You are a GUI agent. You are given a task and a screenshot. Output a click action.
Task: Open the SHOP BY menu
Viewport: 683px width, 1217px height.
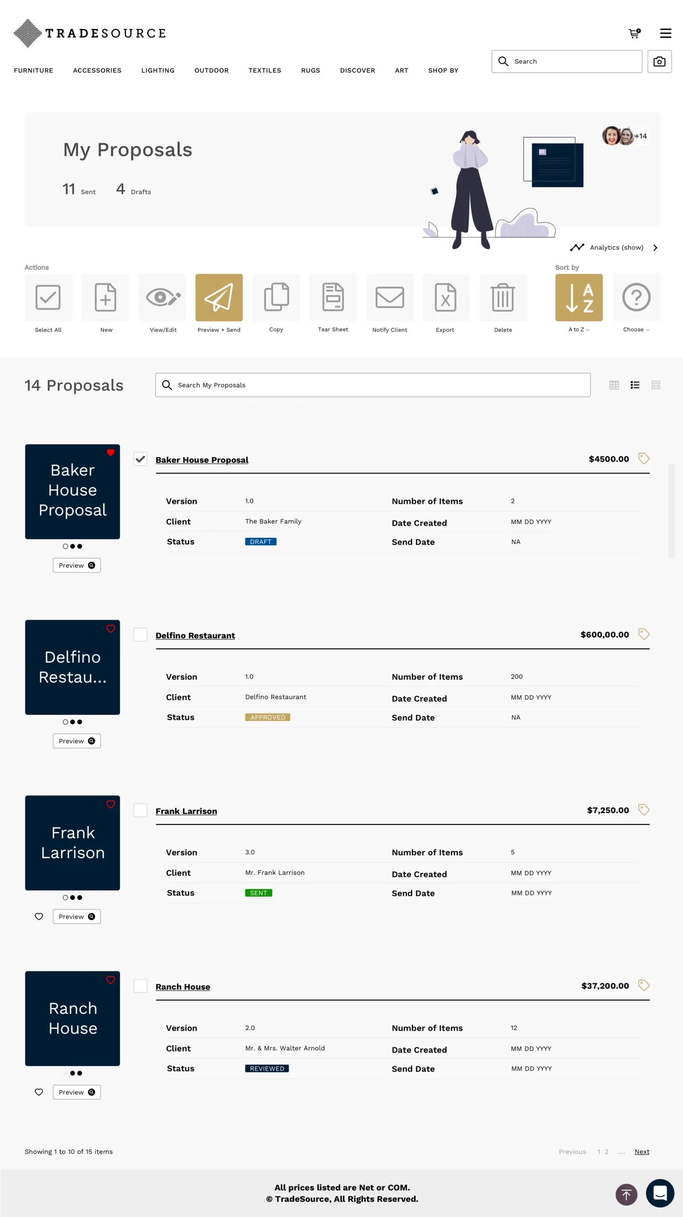(443, 70)
